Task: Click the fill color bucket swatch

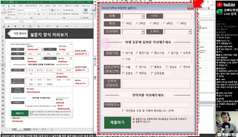Action: click(35, 14)
